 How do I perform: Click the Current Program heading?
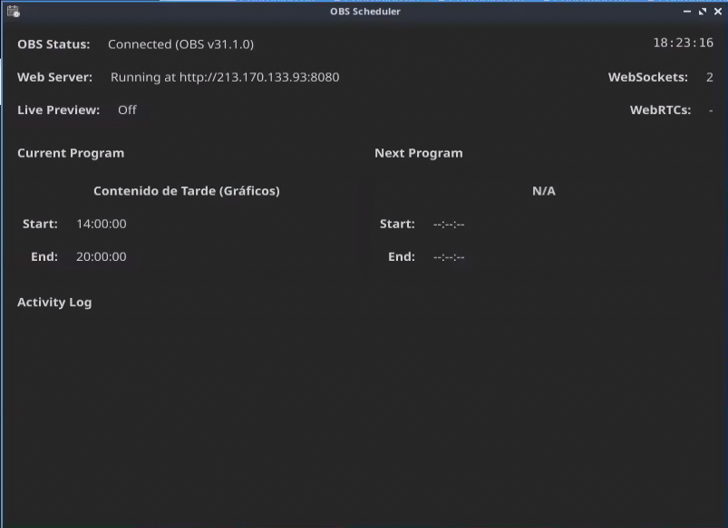[71, 153]
